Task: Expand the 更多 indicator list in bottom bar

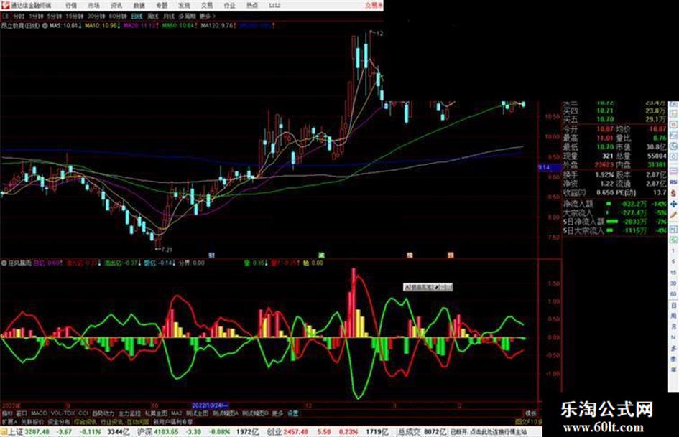Action: (x=277, y=413)
